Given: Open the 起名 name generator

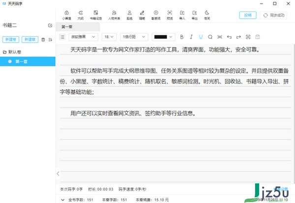Looking at the screenshot, I should [129, 15].
